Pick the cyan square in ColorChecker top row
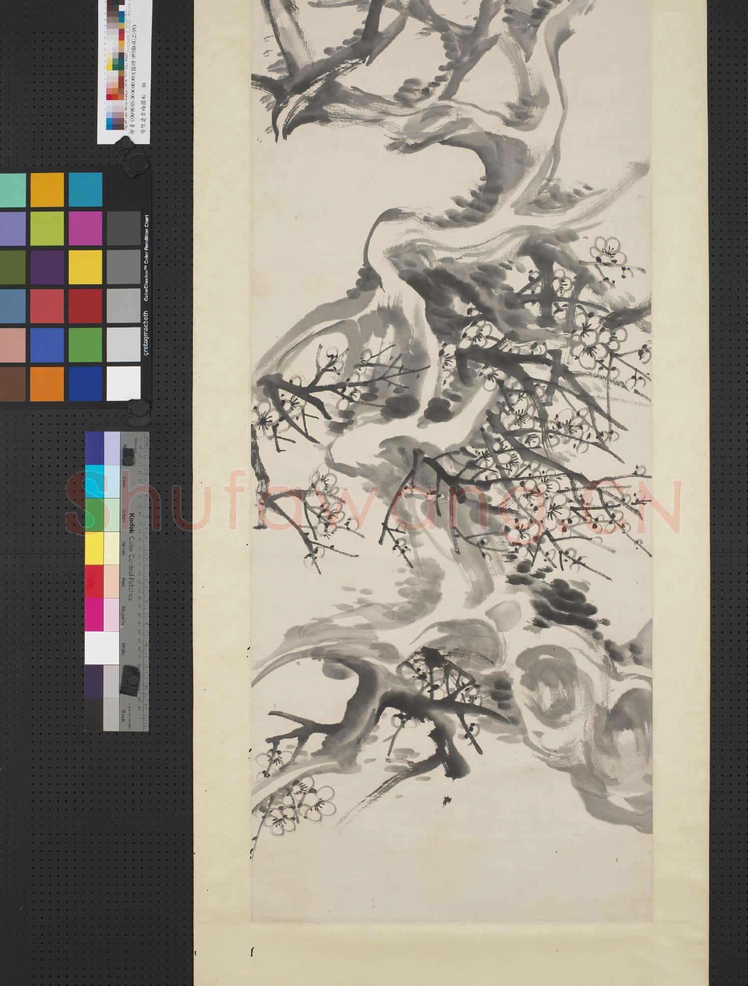 [x=85, y=190]
